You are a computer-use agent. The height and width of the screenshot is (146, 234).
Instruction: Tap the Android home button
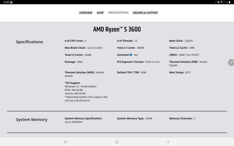click(x=117, y=142)
